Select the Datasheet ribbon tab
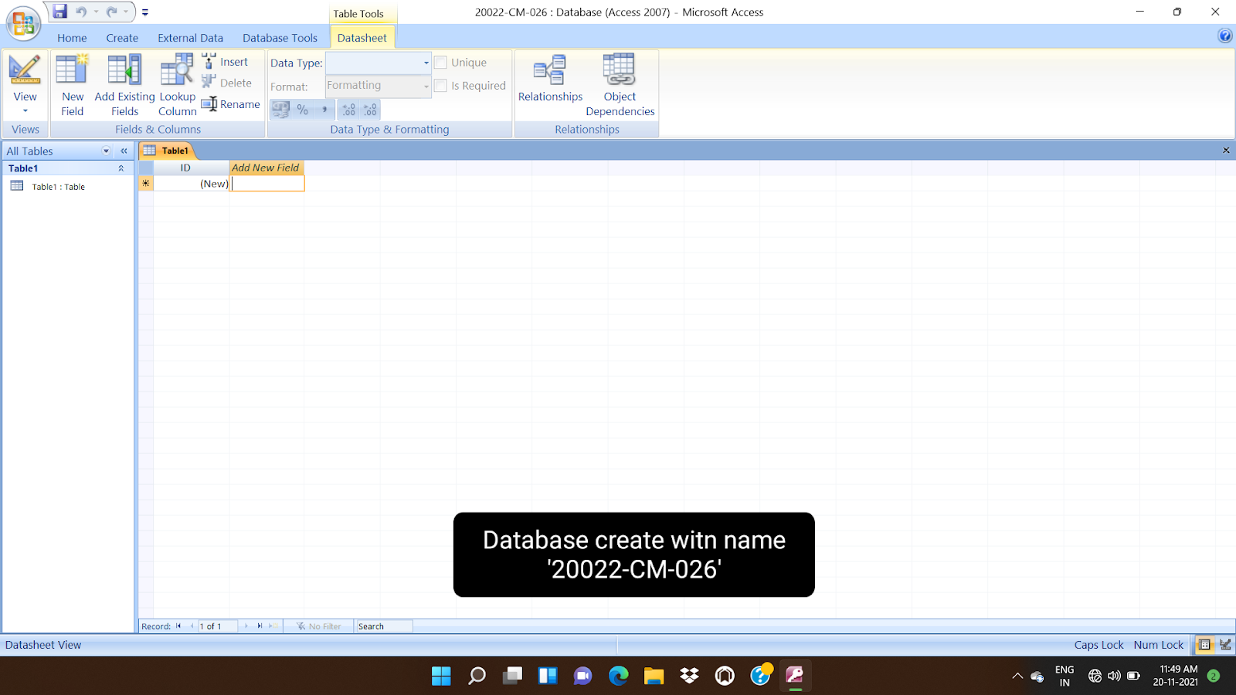Screen dimensions: 1236x695 pyautogui.click(x=362, y=38)
